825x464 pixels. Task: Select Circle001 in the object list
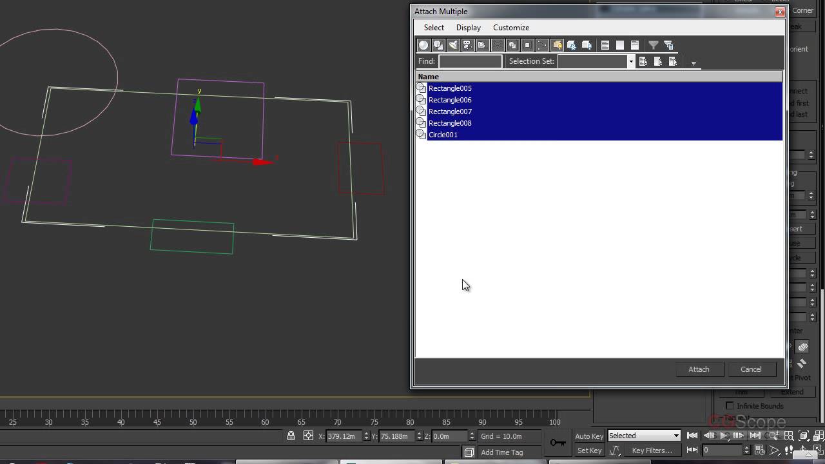443,135
